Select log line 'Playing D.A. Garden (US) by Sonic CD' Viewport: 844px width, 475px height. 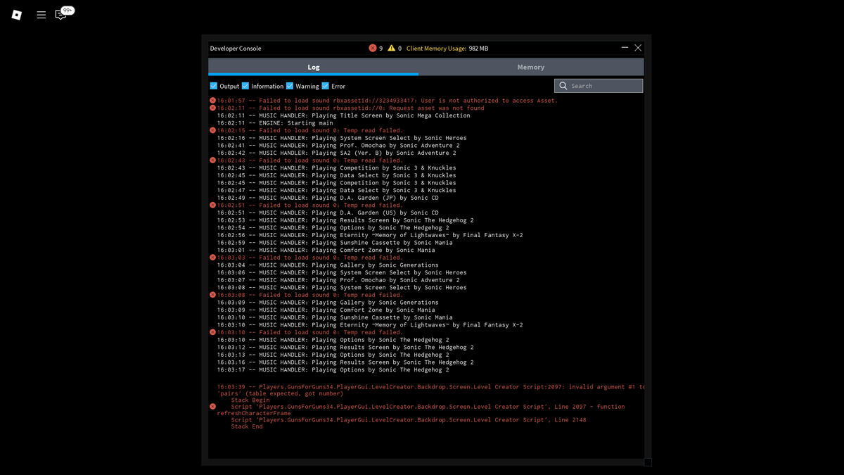click(x=328, y=213)
